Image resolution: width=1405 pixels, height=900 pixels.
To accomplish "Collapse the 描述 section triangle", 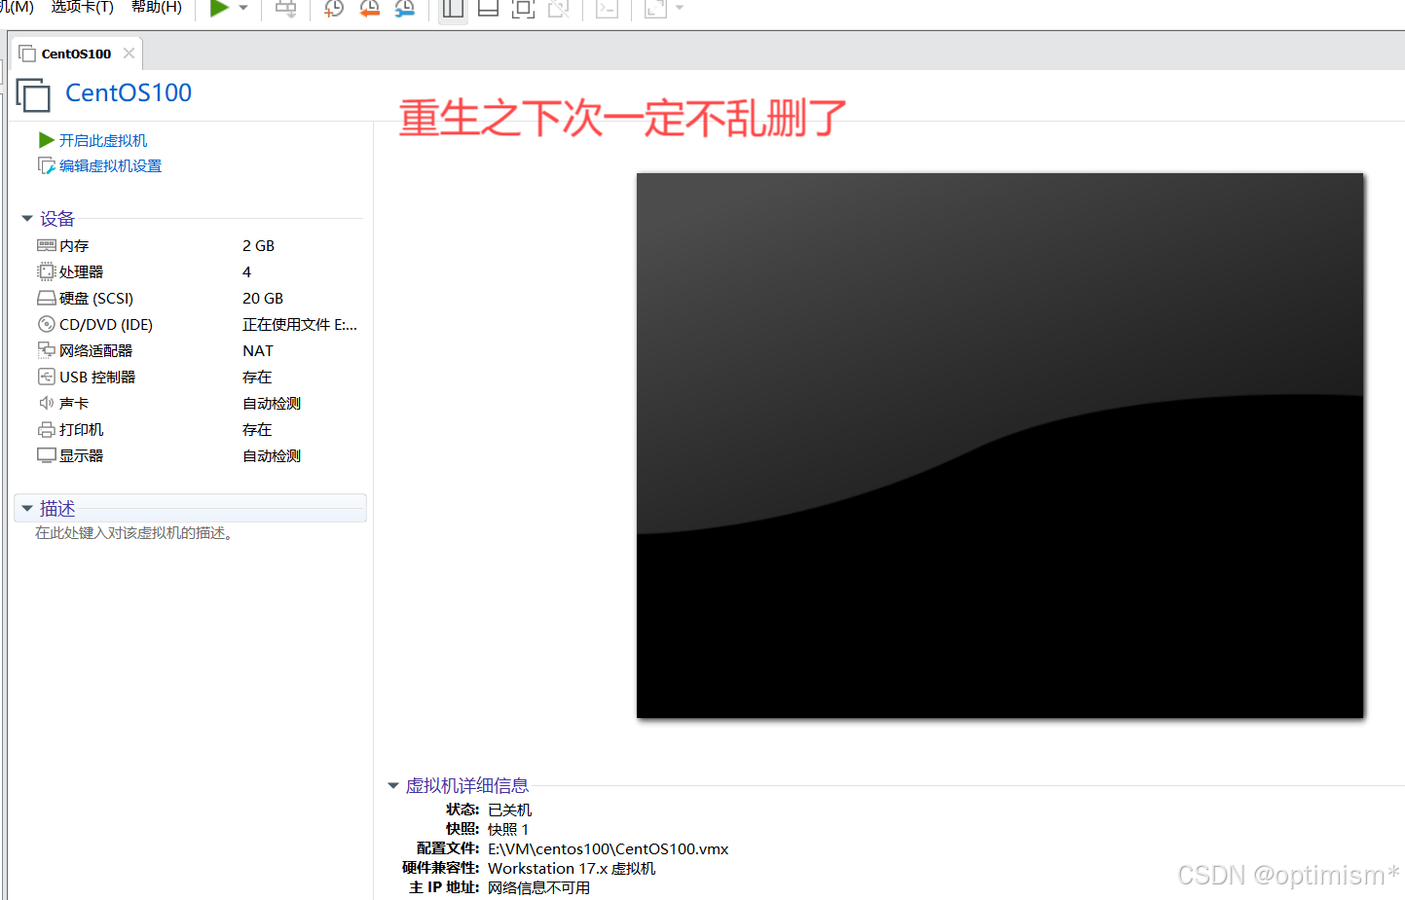I will (x=27, y=509).
